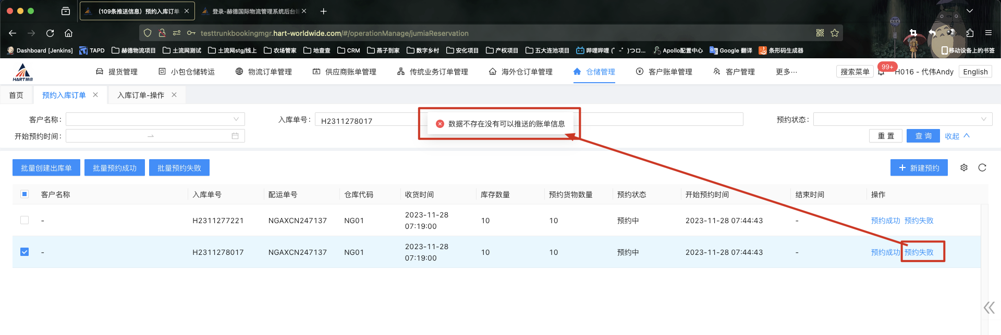Open the 物流订单管理 menu

point(264,72)
